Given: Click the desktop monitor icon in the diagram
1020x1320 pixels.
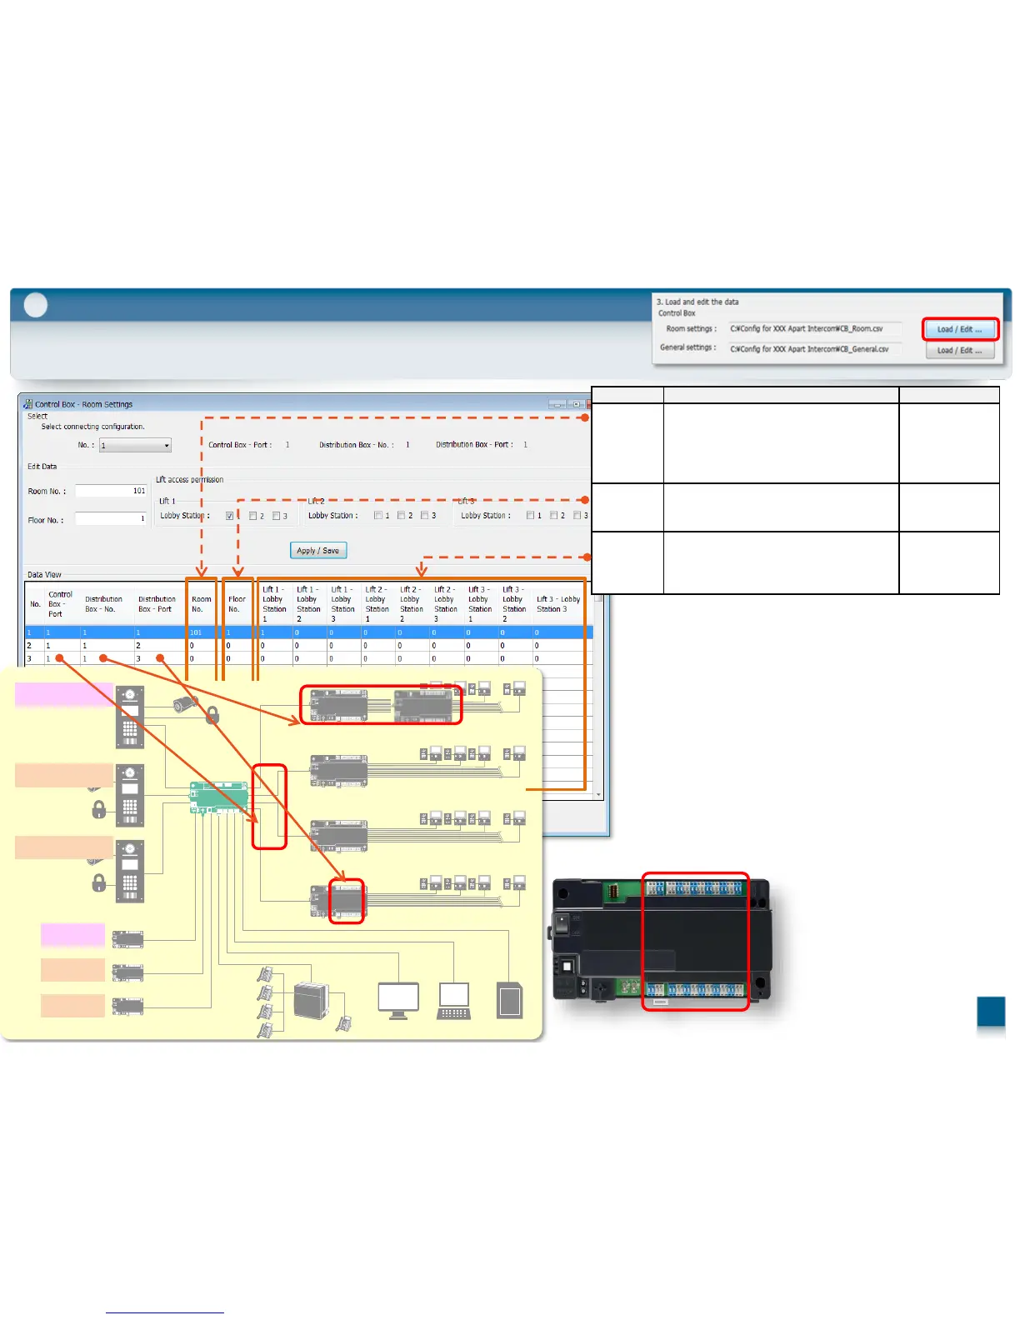Looking at the screenshot, I should [x=398, y=1001].
